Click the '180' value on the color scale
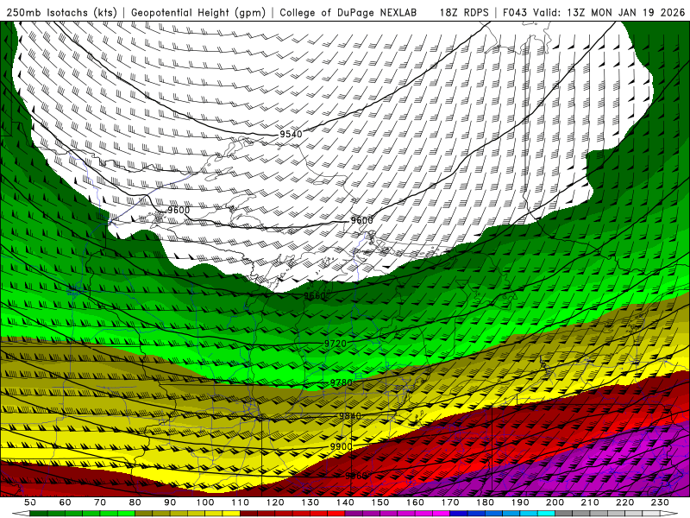This screenshot has height=518, width=690. (x=485, y=502)
